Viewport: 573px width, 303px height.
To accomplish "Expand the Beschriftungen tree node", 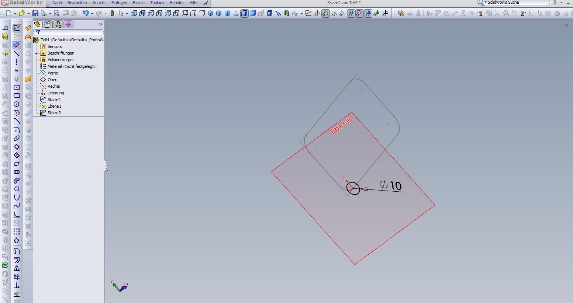I will click(37, 53).
